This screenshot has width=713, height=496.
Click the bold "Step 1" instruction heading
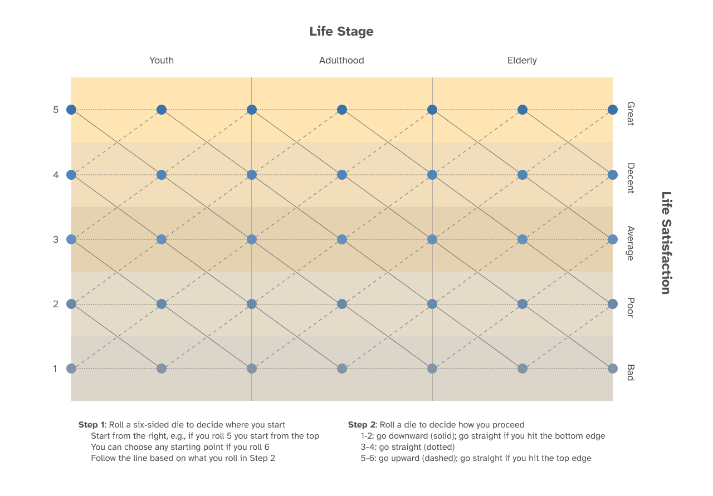point(92,425)
